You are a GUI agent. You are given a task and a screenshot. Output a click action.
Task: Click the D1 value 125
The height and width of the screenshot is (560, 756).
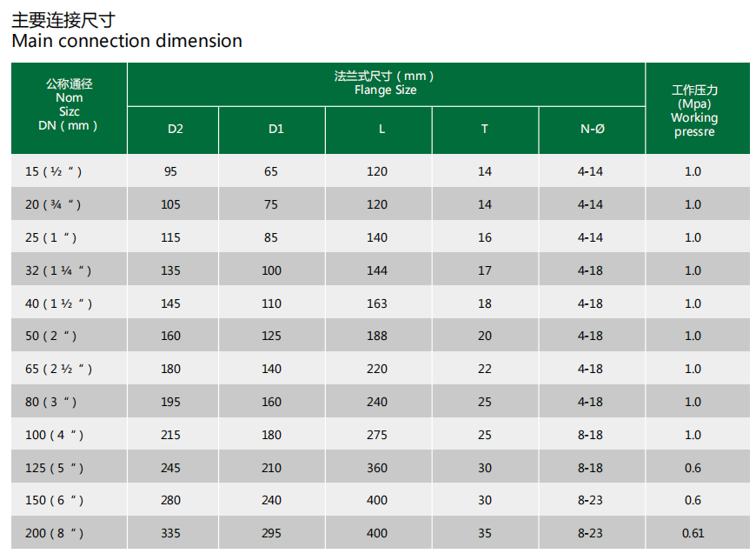pyautogui.click(x=271, y=336)
